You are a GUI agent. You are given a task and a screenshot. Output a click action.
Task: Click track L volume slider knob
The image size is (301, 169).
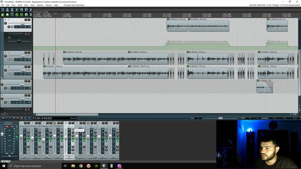pos(23,56)
